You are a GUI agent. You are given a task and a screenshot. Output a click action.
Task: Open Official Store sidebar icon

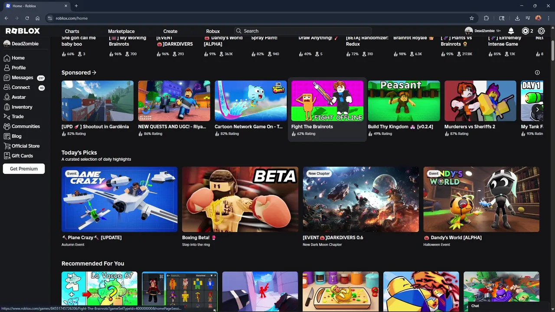[x=7, y=146]
